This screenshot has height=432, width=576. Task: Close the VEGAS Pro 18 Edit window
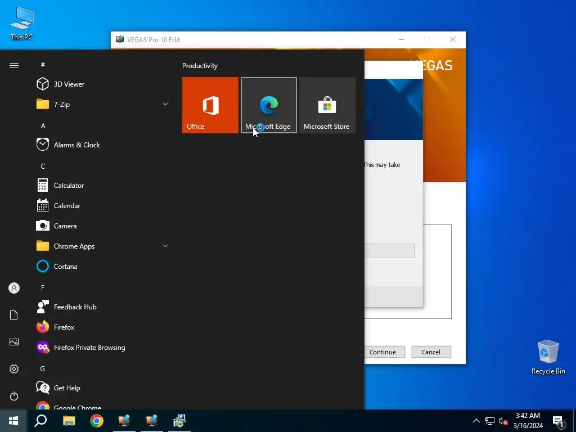tap(453, 40)
